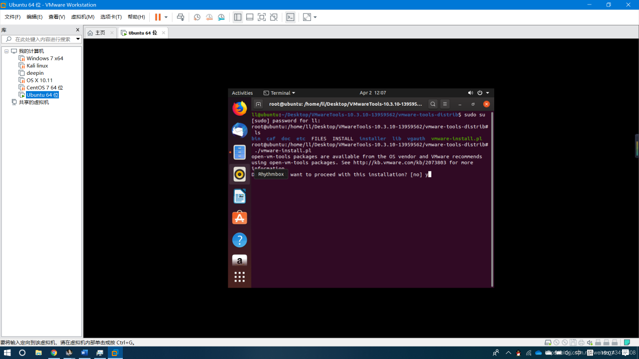Click the terminal window scrollbar
Viewport: 639px width, 359px height.
pyautogui.click(x=492, y=199)
